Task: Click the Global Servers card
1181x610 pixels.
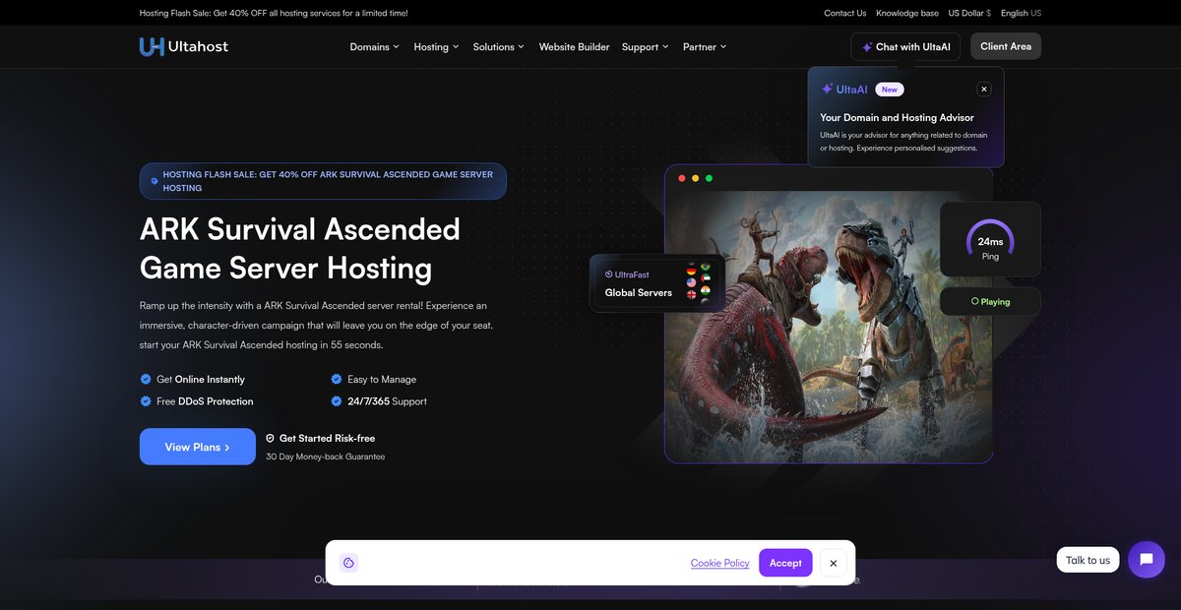Action: (x=657, y=283)
